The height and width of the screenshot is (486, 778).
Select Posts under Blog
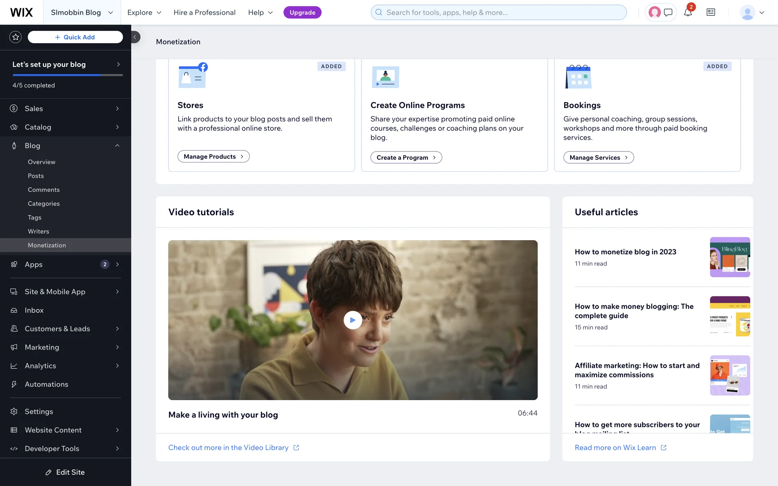click(x=36, y=176)
